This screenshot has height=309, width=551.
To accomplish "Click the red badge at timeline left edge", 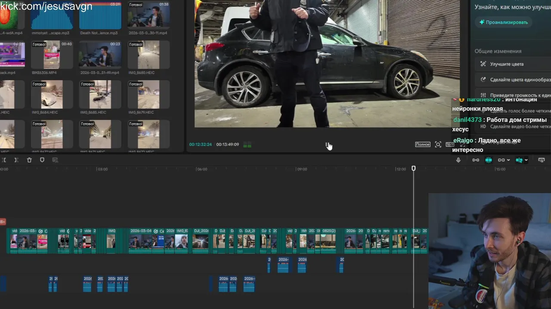I will (x=3, y=222).
